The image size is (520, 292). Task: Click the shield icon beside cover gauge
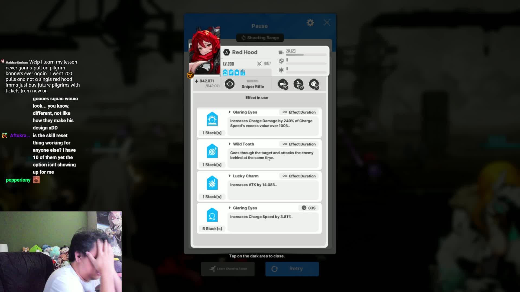tap(281, 61)
